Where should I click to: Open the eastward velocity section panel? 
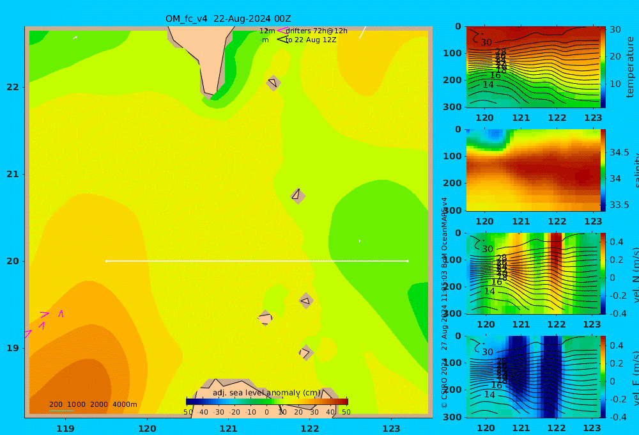pos(533,377)
